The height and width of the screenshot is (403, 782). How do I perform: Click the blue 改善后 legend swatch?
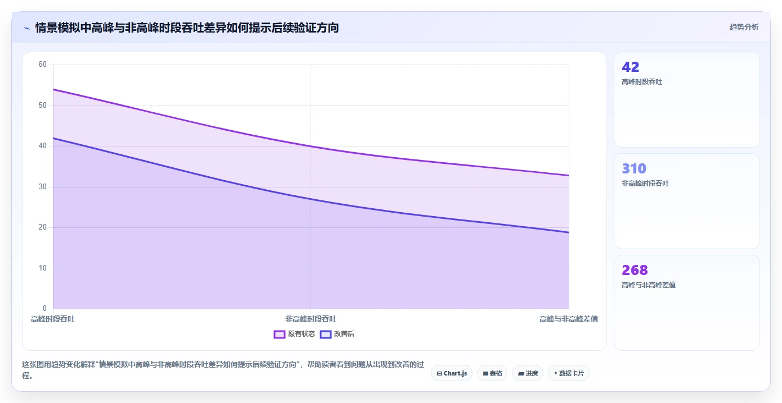click(326, 334)
